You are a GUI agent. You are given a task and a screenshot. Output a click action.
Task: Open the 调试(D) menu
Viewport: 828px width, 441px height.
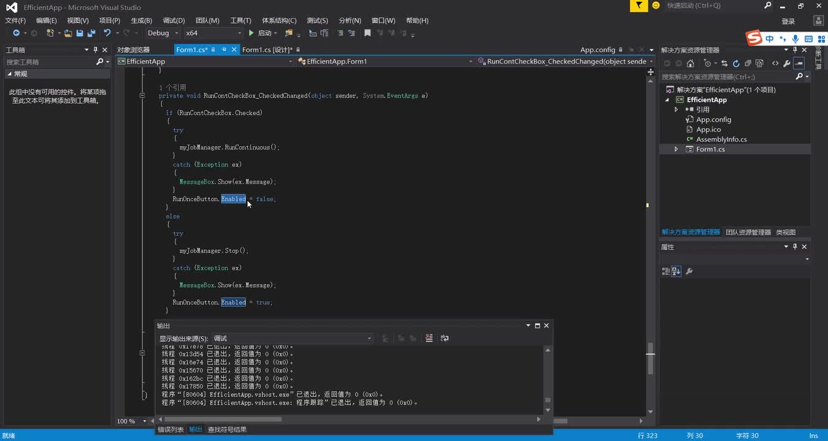coord(174,20)
